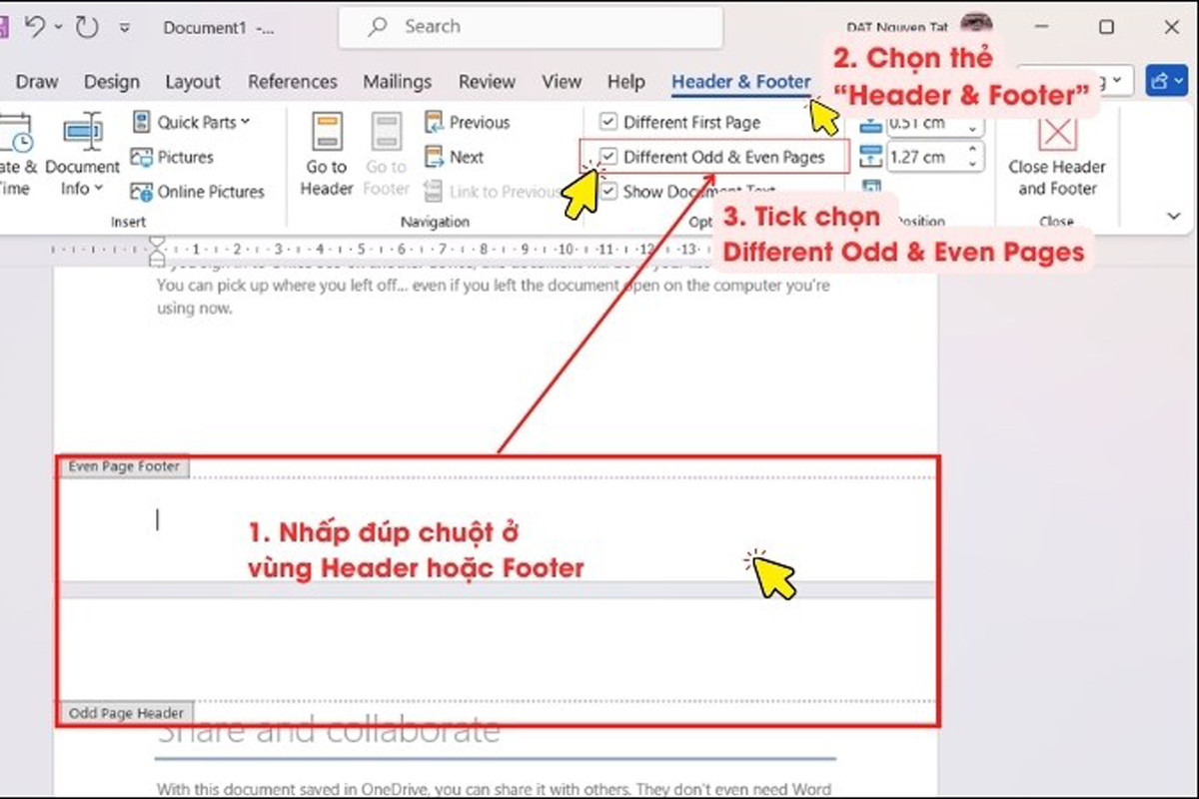Increase the 1.27 cm footer position value
The height and width of the screenshot is (799, 1199).
click(x=972, y=151)
